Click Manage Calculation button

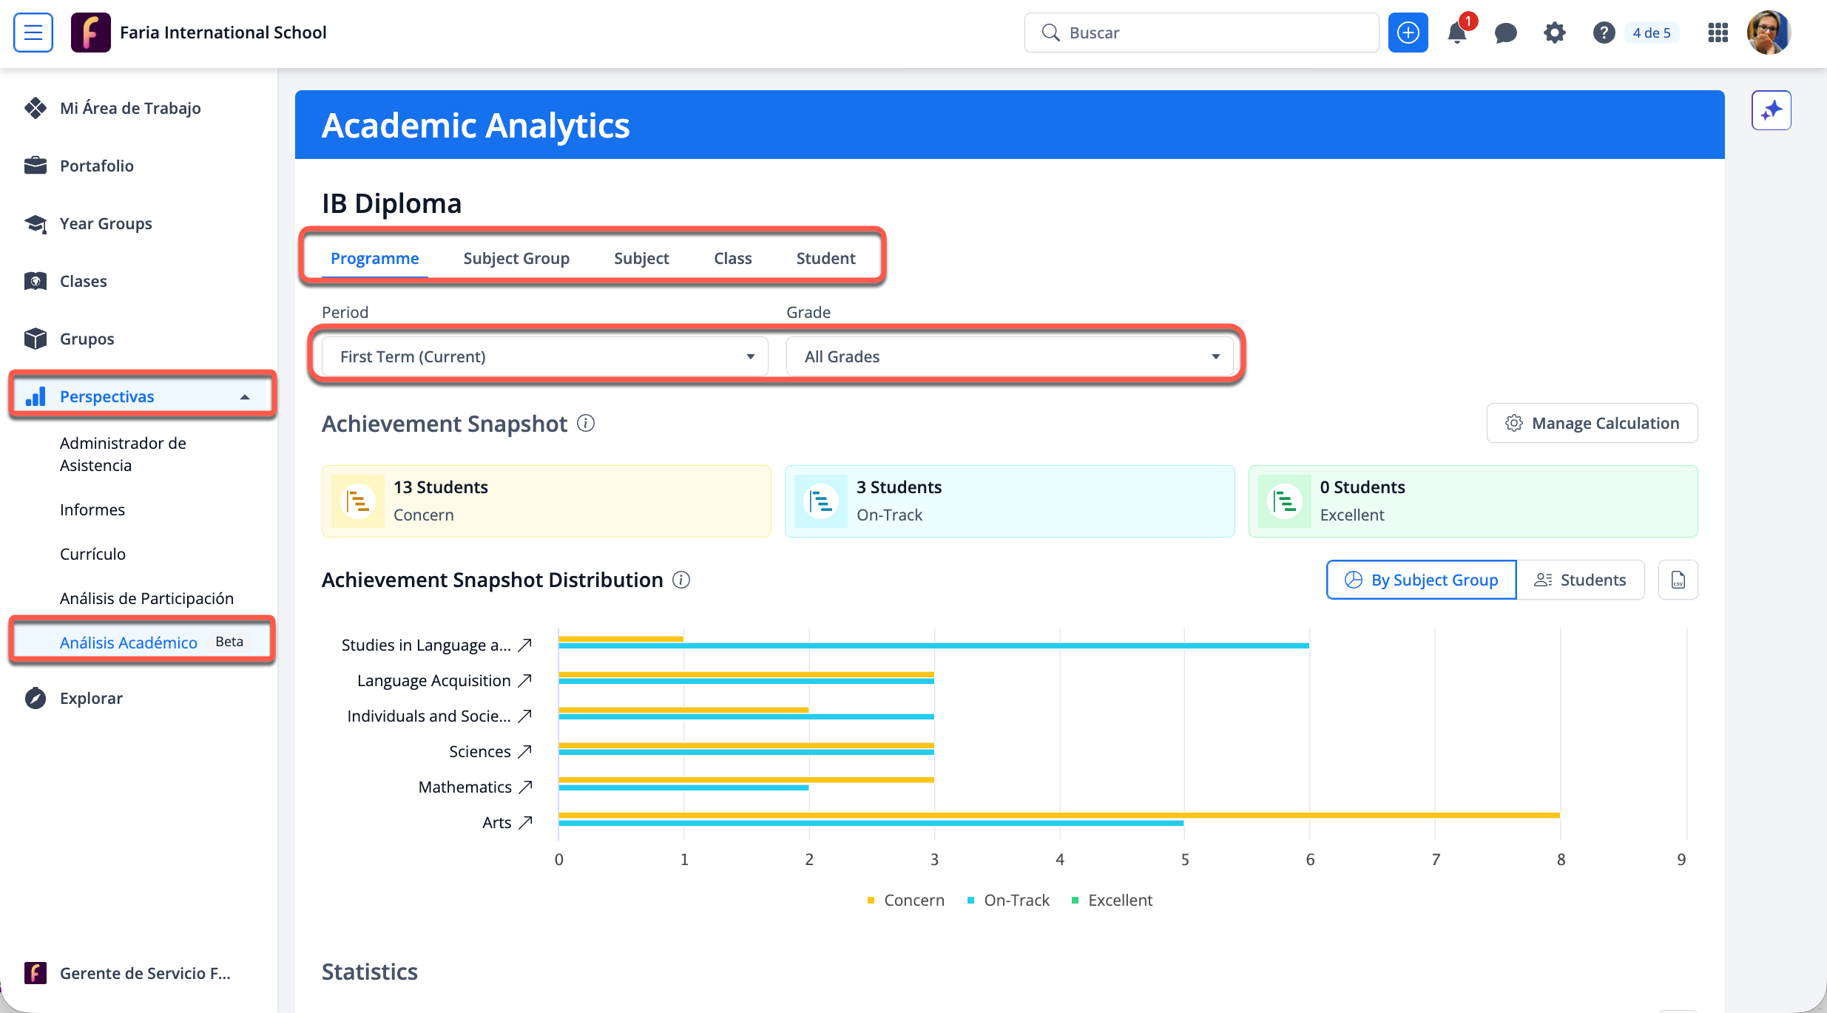click(x=1592, y=423)
